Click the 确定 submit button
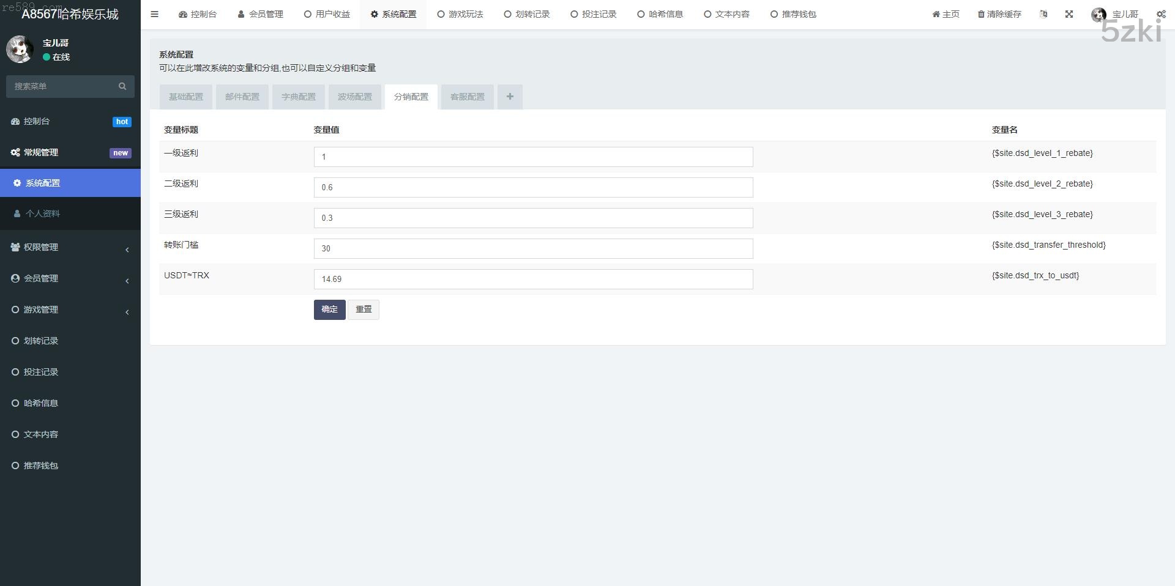Screen dimensions: 1175x586 click(329, 310)
